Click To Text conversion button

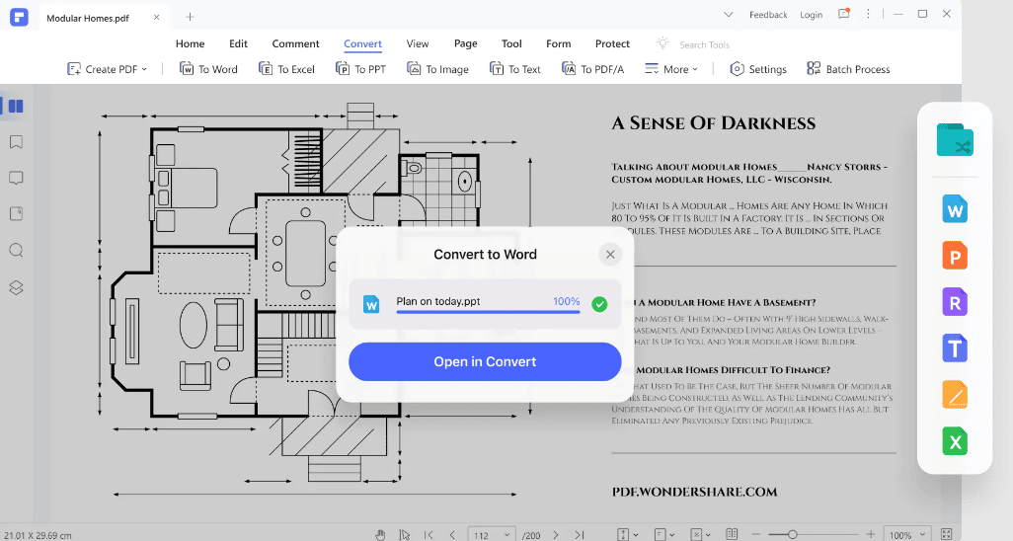pos(515,69)
